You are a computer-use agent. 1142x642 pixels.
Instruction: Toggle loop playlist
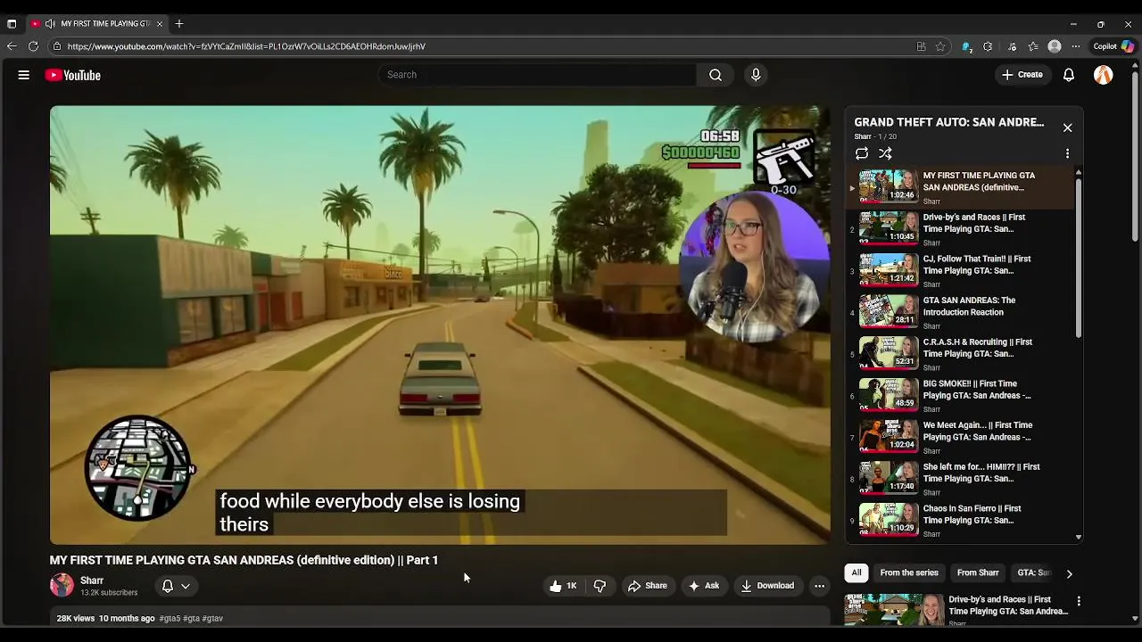[862, 153]
